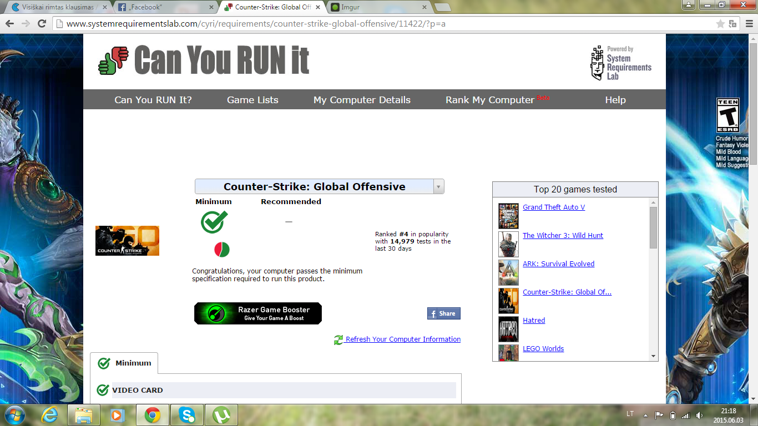Close the Counter-Strike browser tab

point(319,7)
